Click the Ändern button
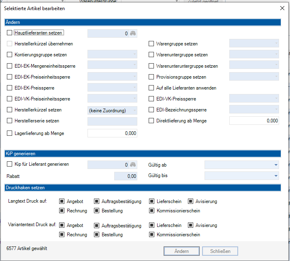The width and height of the screenshot is (290, 261). point(181,251)
